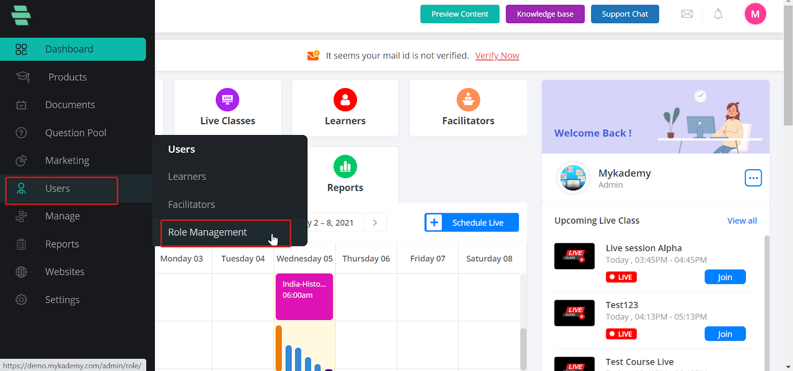Click Test123 live class thumbnail
This screenshot has height=371, width=793.
pos(574,313)
